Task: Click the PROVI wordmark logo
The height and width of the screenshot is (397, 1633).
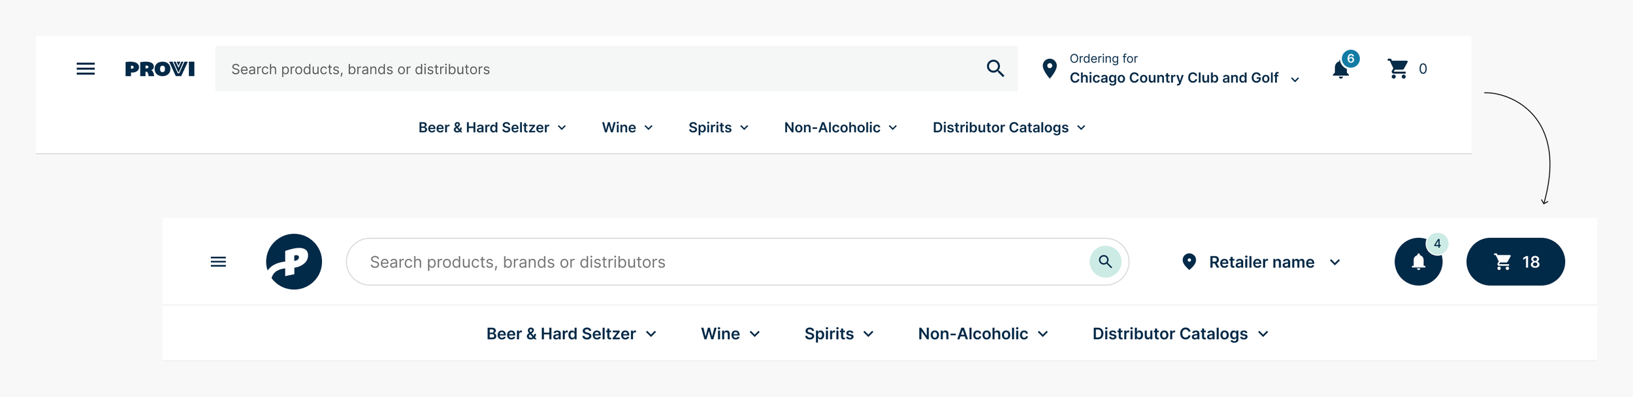Action: point(160,69)
